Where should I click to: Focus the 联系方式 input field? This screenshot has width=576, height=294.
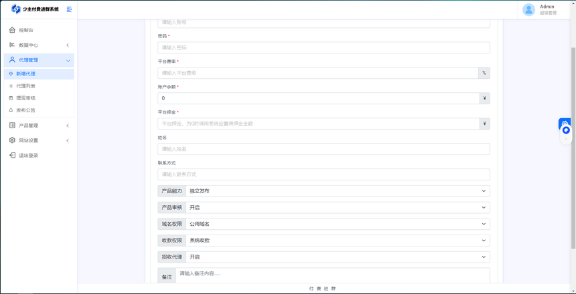(x=323, y=174)
